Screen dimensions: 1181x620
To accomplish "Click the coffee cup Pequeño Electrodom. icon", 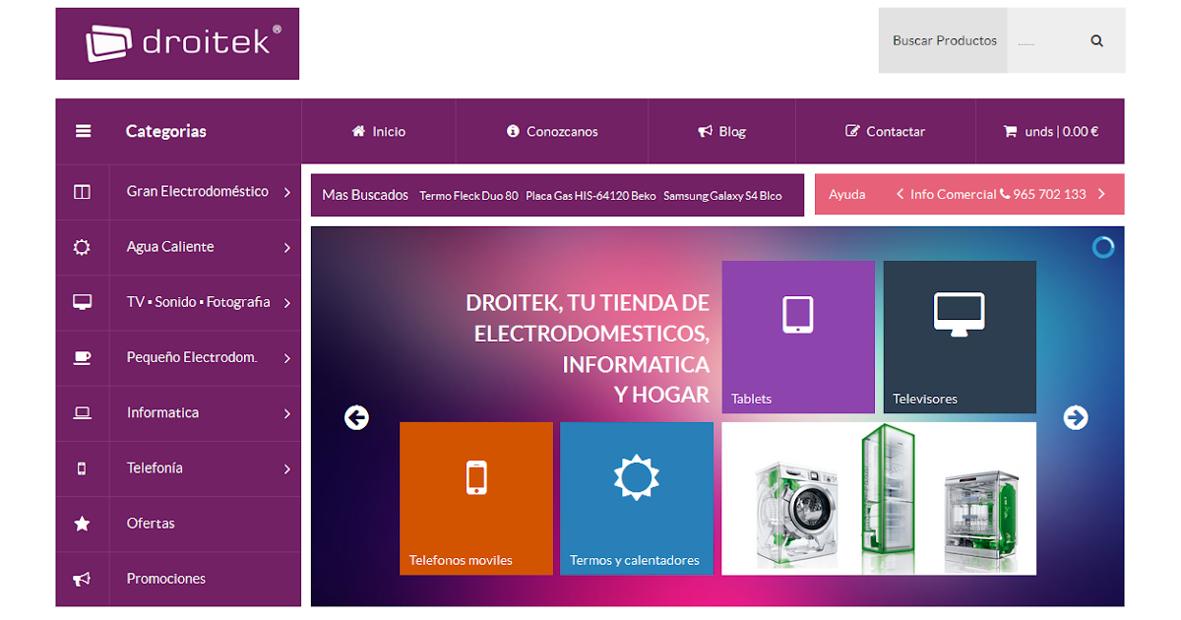I will coord(82,357).
